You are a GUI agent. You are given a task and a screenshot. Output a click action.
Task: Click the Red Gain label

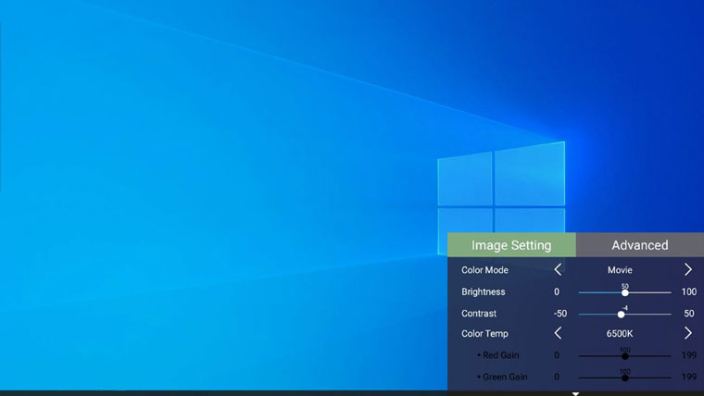[x=500, y=355]
